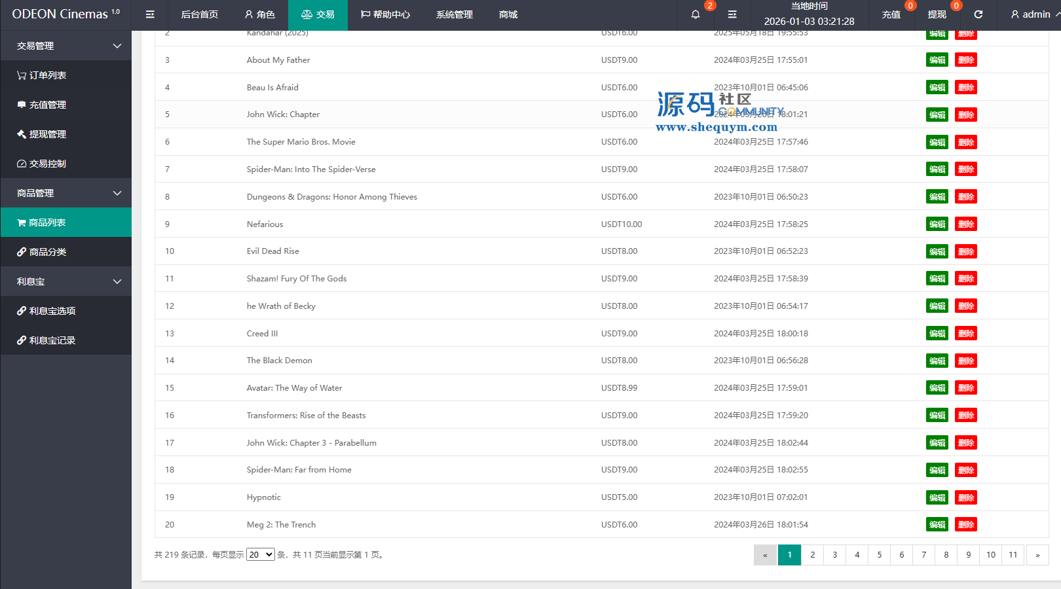The image size is (1061, 589).
Task: Open 利息宝选项 options in sidebar
Action: tap(47, 311)
